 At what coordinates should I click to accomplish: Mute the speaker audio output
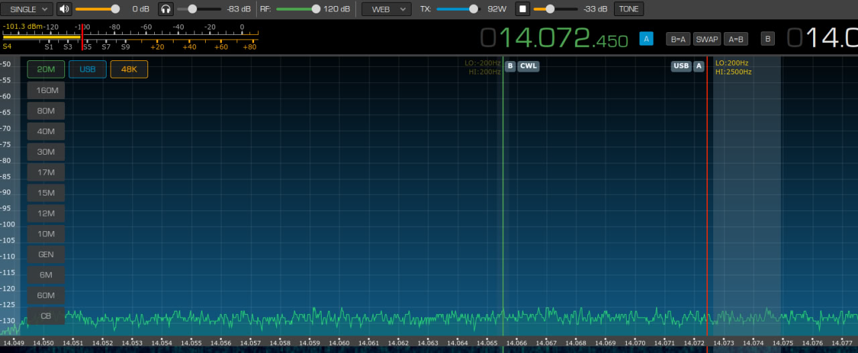[x=64, y=9]
